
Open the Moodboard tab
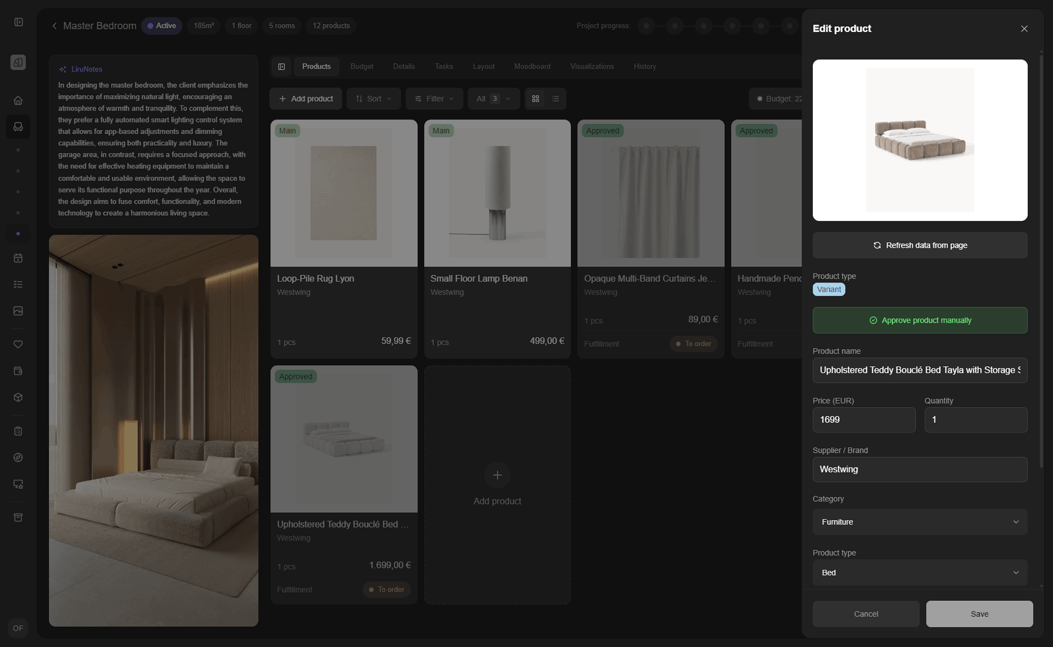click(x=532, y=66)
